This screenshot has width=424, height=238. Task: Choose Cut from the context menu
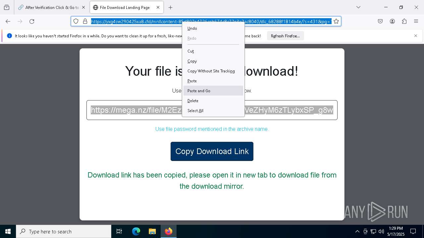213,51
